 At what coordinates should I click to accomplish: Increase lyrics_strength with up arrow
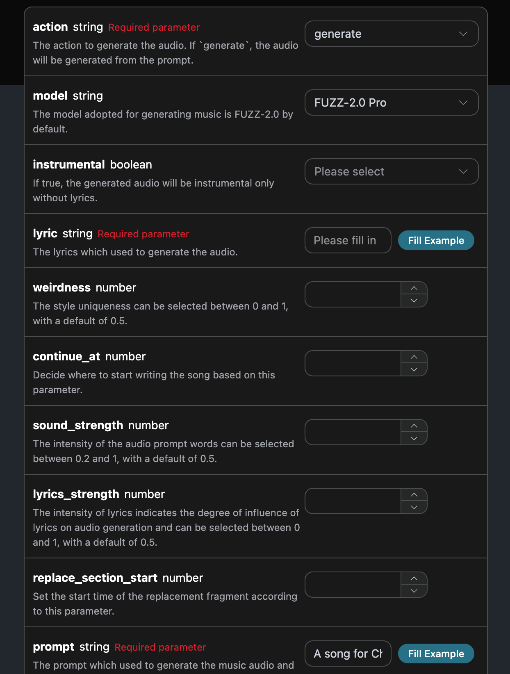(414, 495)
